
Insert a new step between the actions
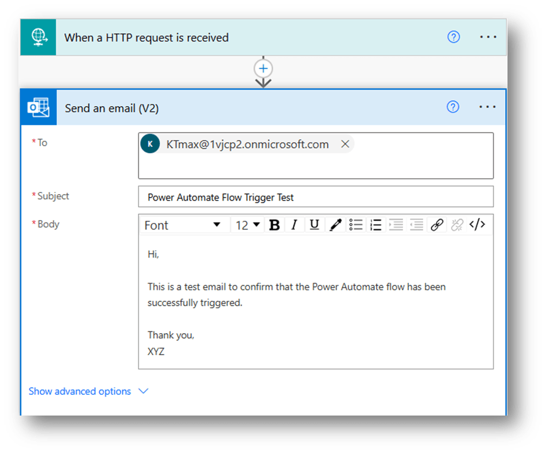tap(263, 68)
